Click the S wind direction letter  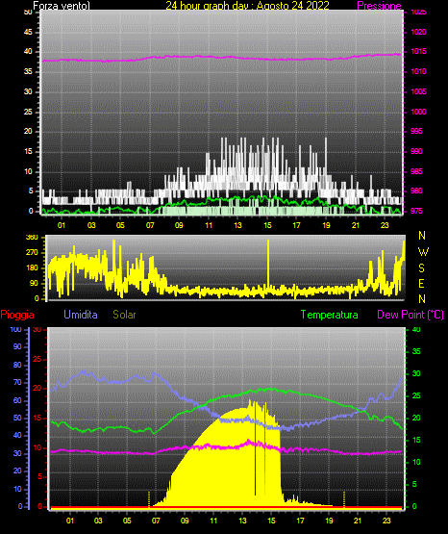[x=421, y=268]
